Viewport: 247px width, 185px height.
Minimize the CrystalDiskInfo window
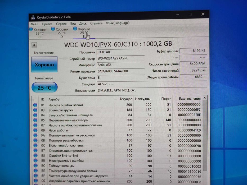[178, 15]
